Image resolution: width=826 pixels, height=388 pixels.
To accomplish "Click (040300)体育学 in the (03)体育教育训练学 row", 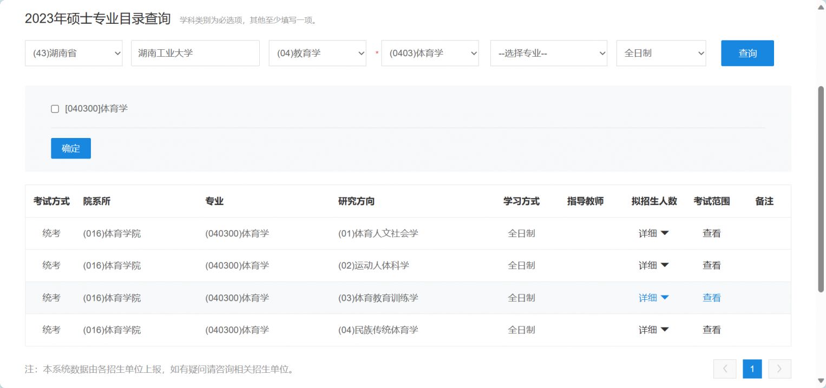I will click(x=237, y=298).
